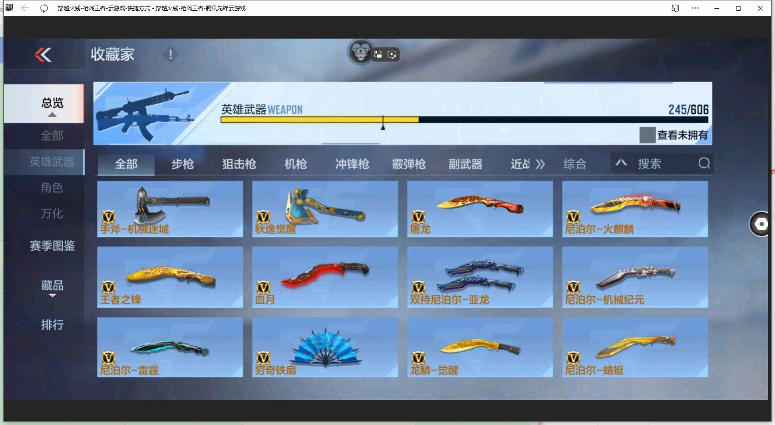Viewport: 775px width, 425px height.
Task: Open the 尼泊尔-蜻蜓 weapon card
Action: 635,347
